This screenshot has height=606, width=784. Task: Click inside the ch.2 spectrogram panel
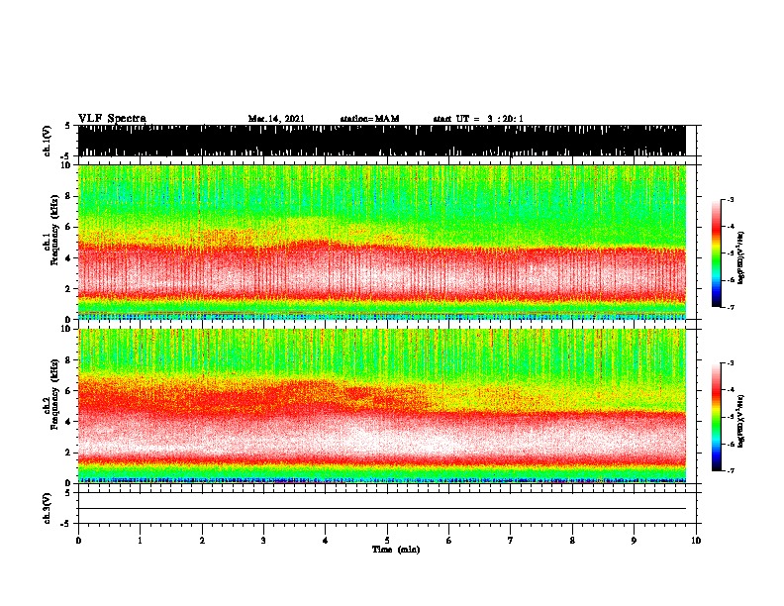tap(382, 406)
